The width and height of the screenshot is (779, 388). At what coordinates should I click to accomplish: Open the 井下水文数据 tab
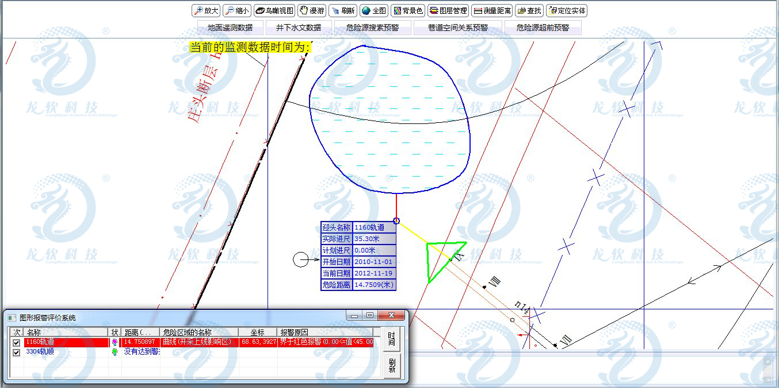tap(298, 28)
